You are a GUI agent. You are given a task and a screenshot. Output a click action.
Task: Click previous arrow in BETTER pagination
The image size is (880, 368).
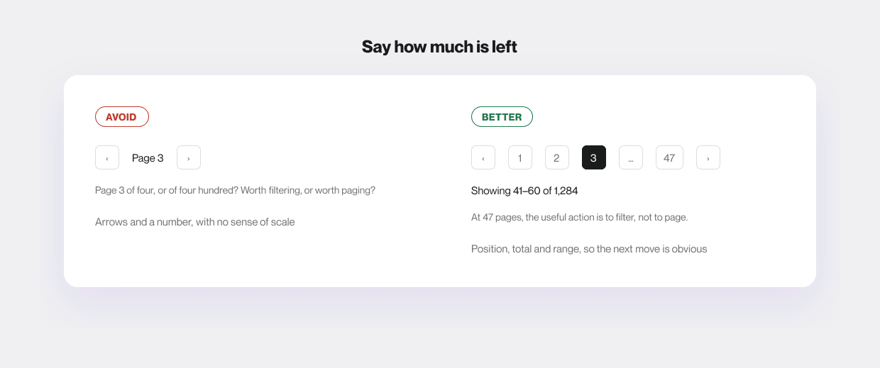[483, 157]
